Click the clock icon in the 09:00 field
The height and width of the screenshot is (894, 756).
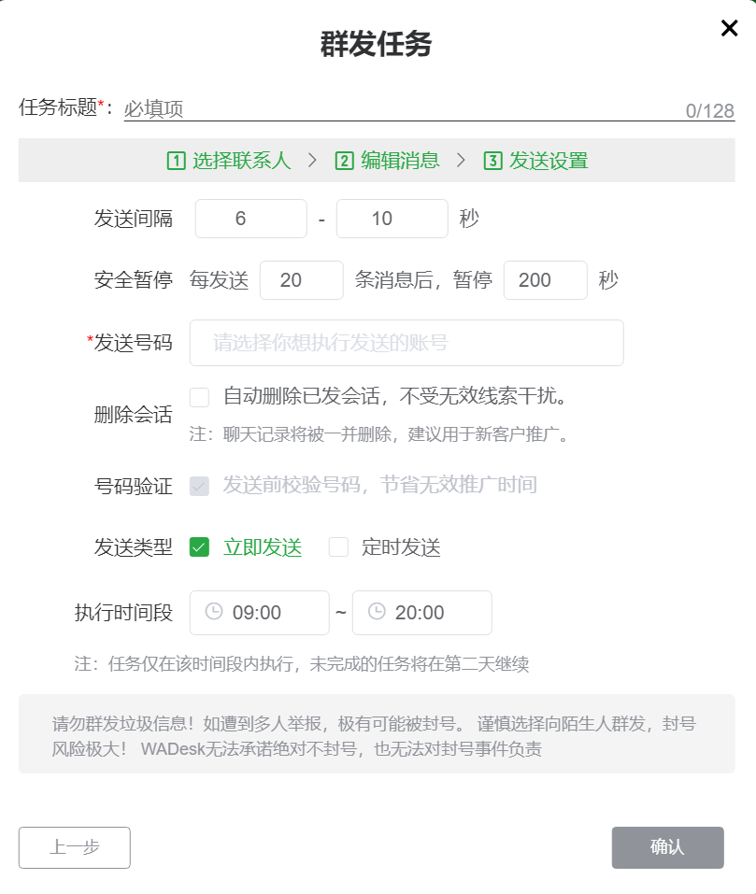214,611
